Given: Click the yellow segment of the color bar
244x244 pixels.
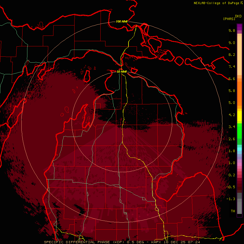Looking at the screenshot, I should pos(239,116).
